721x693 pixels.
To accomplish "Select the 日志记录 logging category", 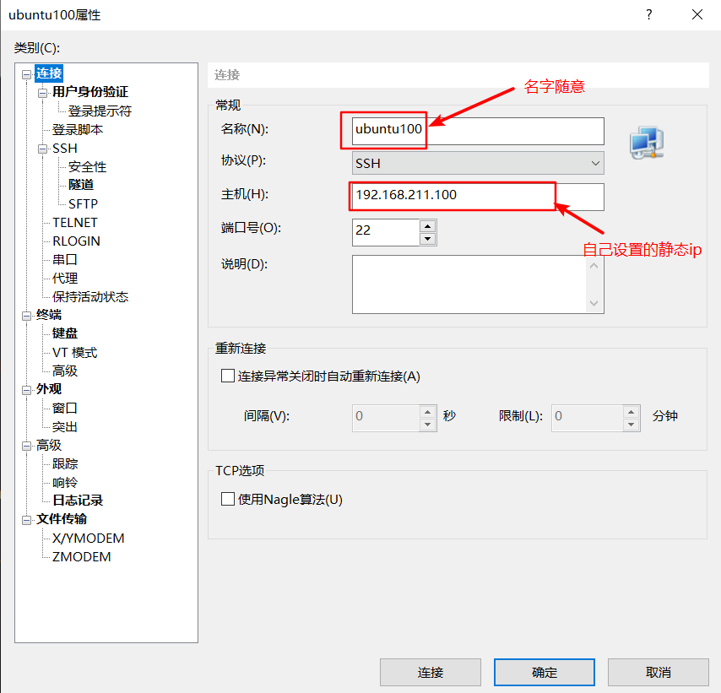I will (x=78, y=501).
